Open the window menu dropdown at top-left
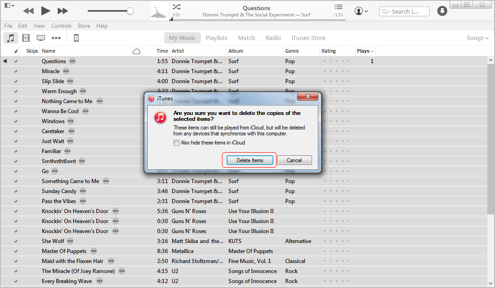 pos(9,5)
